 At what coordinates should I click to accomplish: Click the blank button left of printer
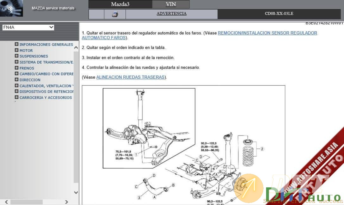pos(96,14)
